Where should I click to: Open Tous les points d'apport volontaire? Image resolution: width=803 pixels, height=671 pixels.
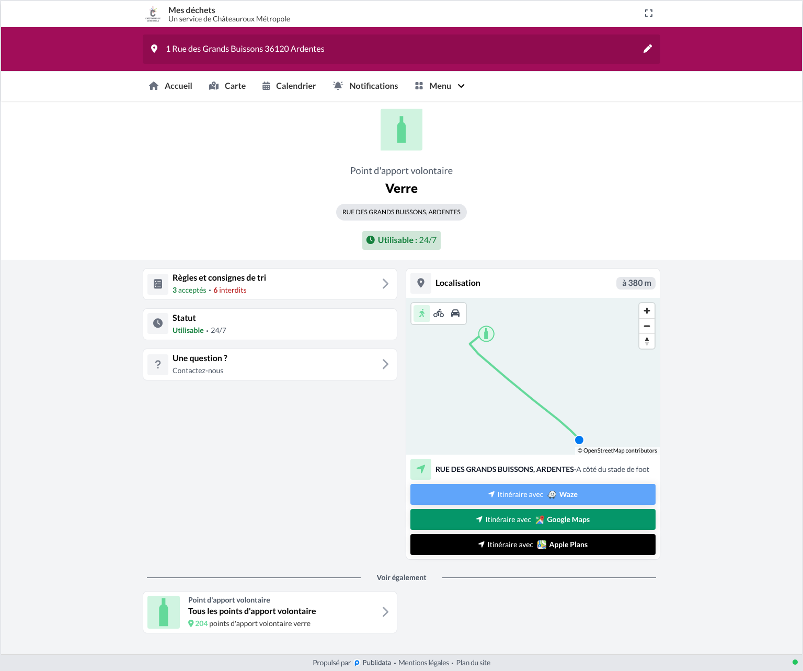(x=270, y=612)
